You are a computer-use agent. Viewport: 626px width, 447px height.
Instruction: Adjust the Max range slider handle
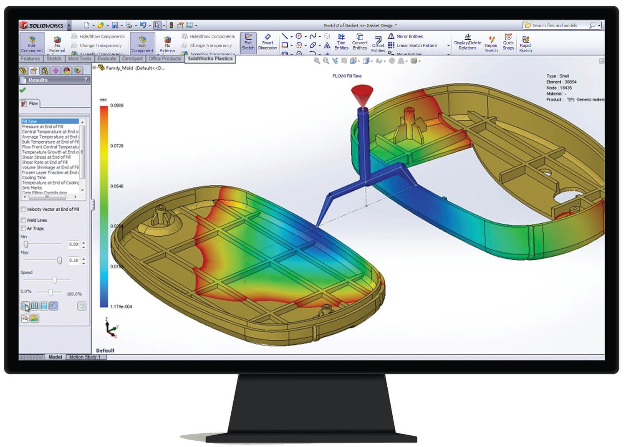(60, 260)
